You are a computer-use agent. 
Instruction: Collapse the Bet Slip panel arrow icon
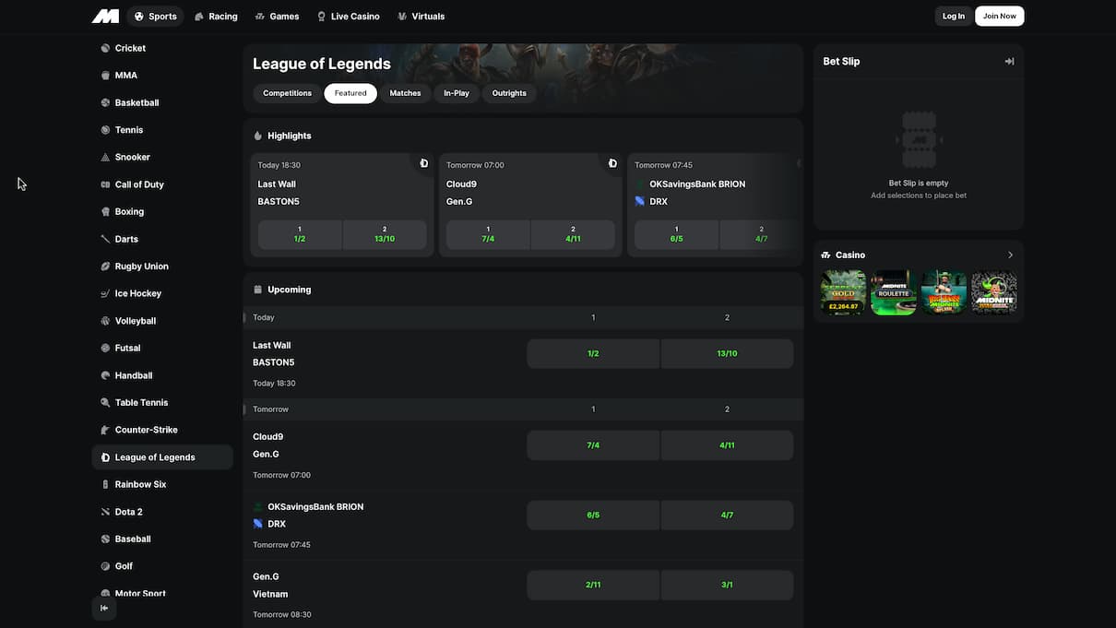pos(1009,62)
